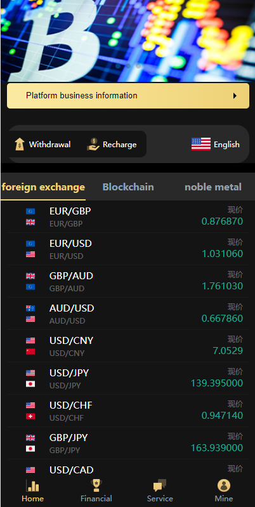
Task: Tap the Withdrawal money bag icon
Action: coord(20,144)
